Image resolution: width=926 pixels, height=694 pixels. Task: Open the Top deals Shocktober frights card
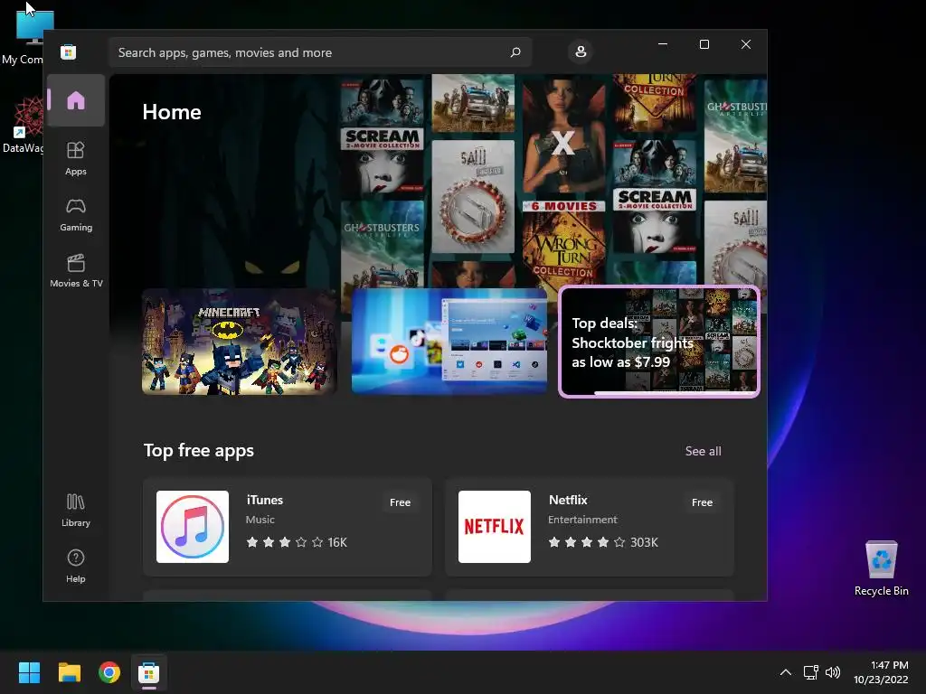659,342
